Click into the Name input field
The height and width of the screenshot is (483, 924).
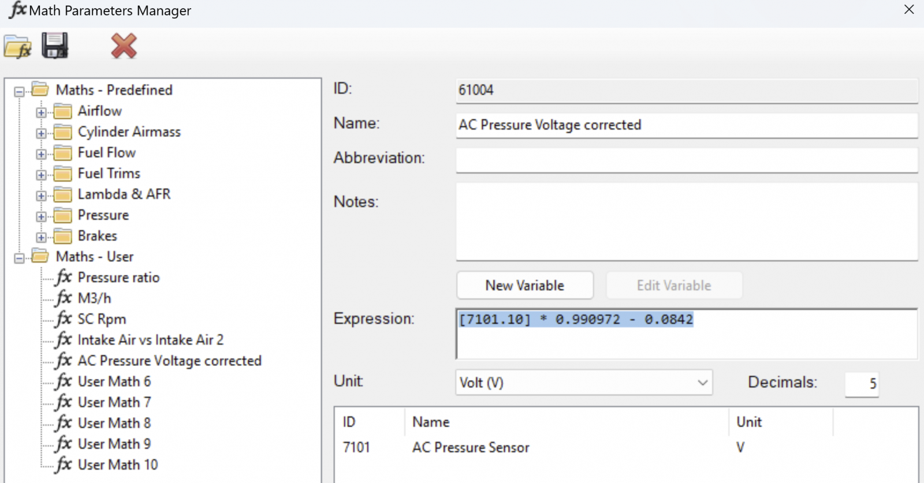[x=687, y=125]
